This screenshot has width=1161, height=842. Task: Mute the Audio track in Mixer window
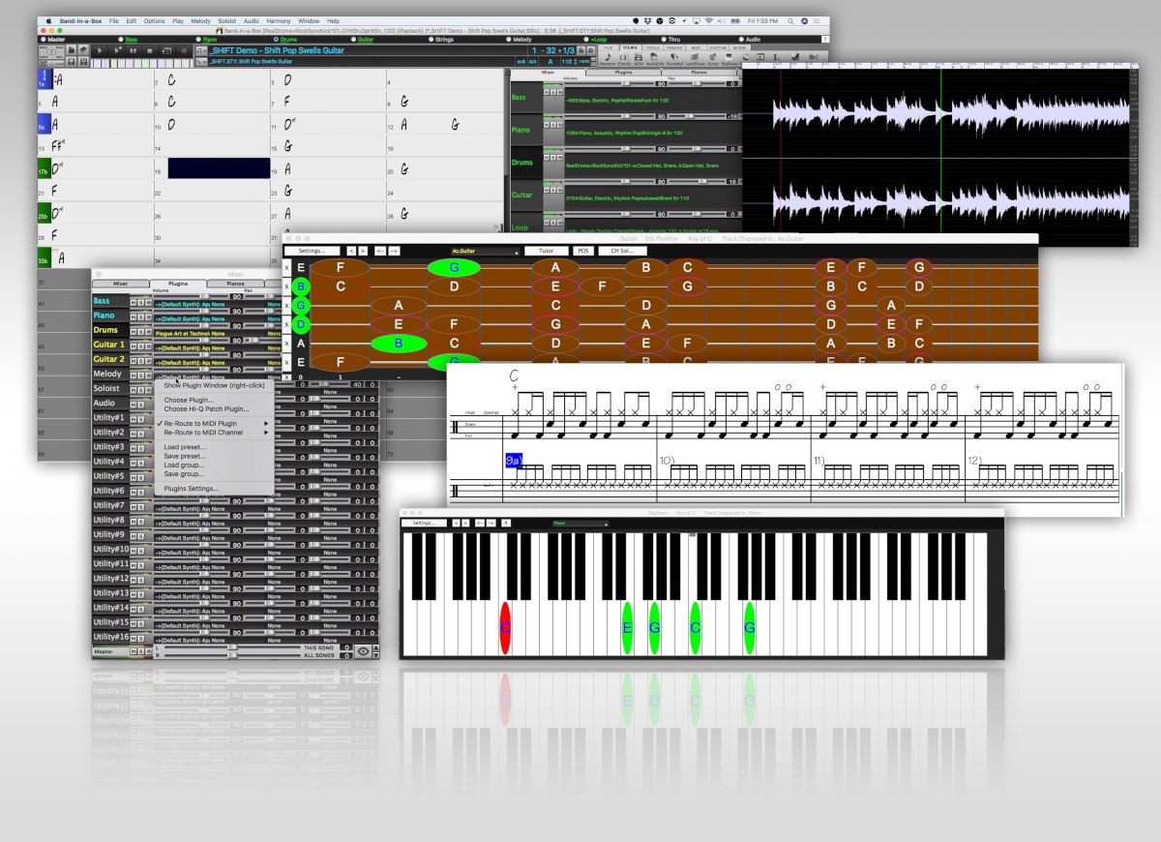point(133,404)
